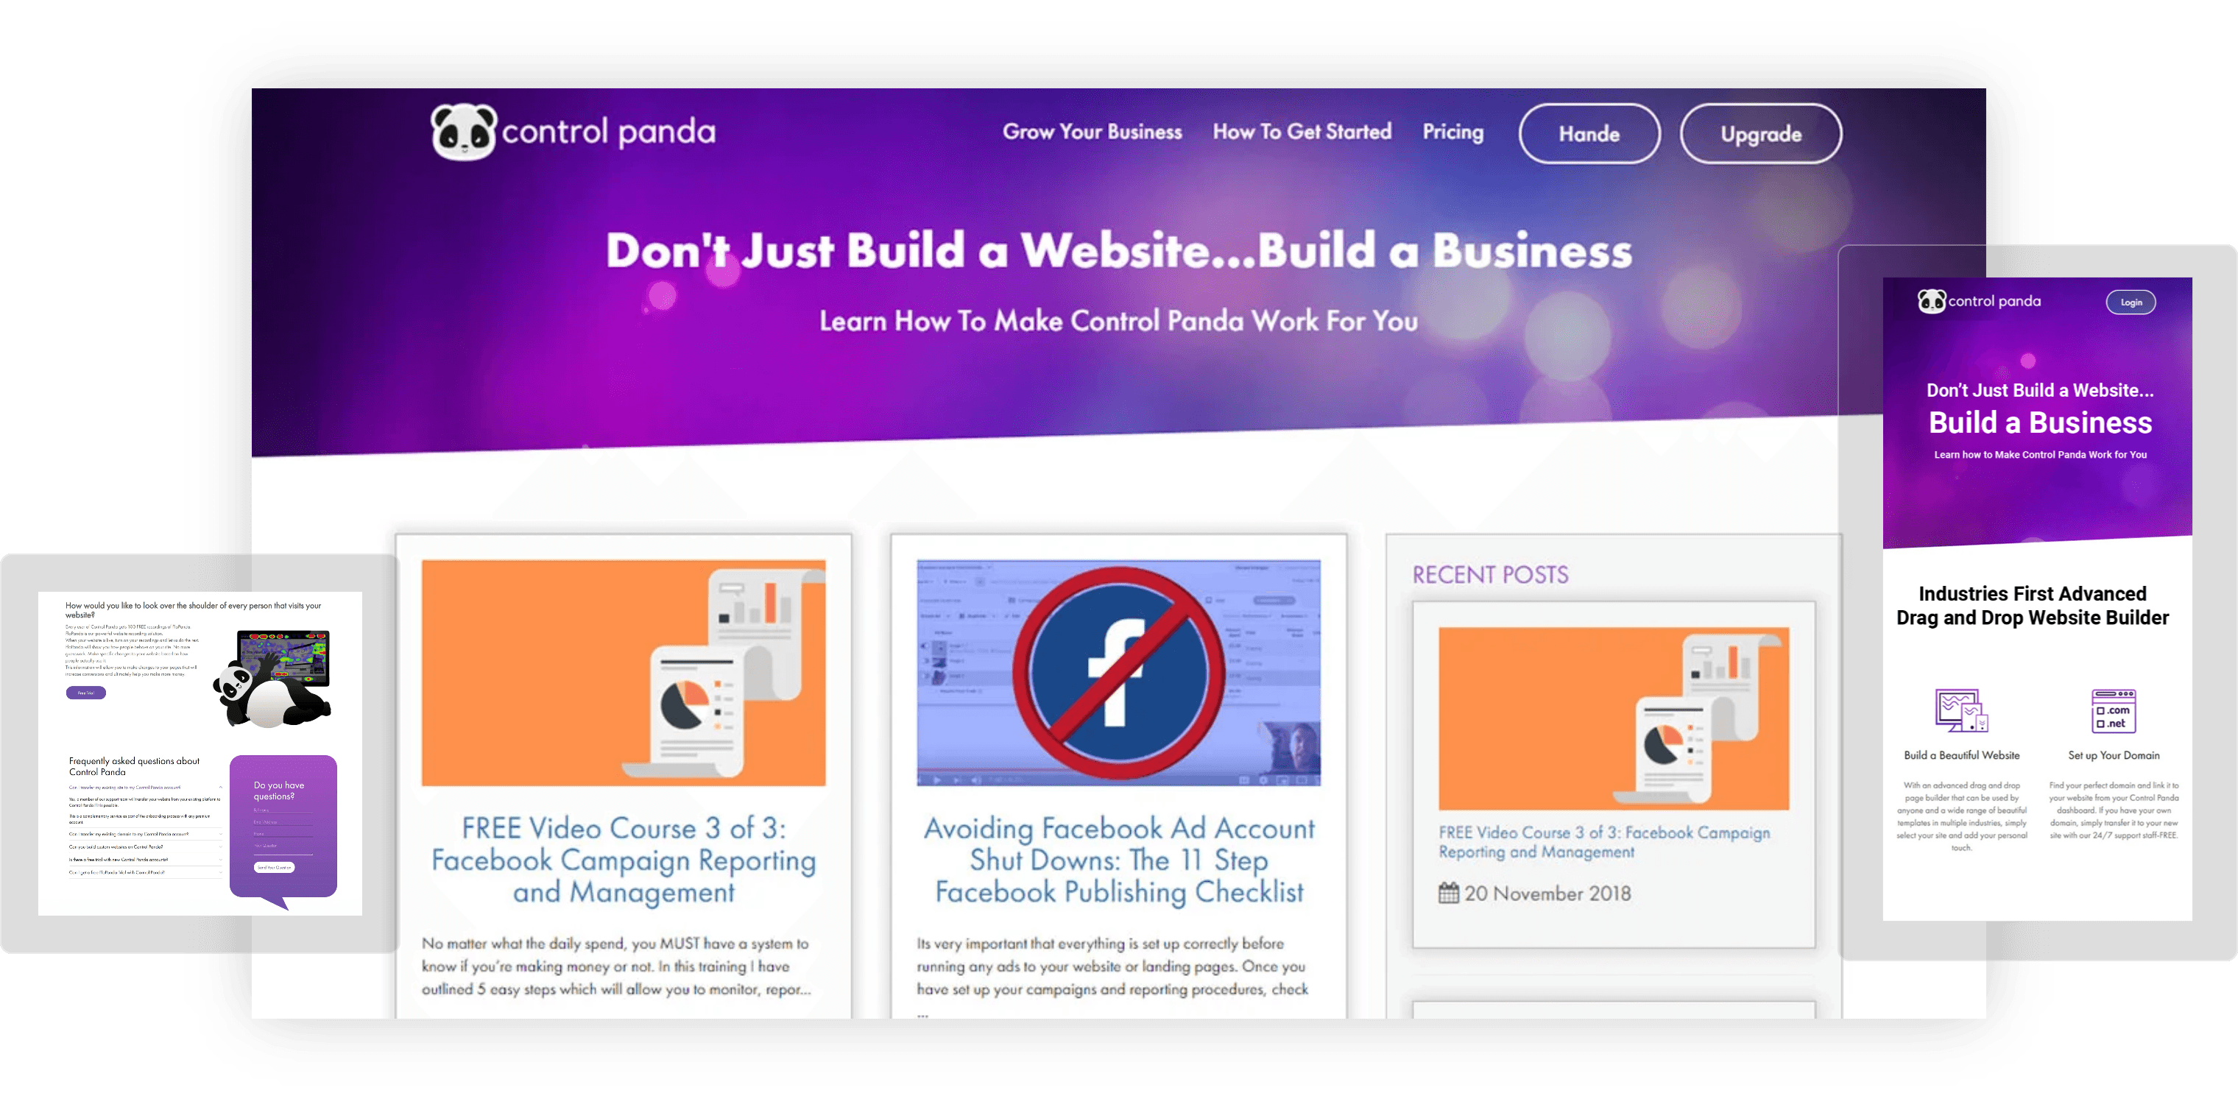Click the recent posts orange thumbnail image

click(x=1613, y=718)
